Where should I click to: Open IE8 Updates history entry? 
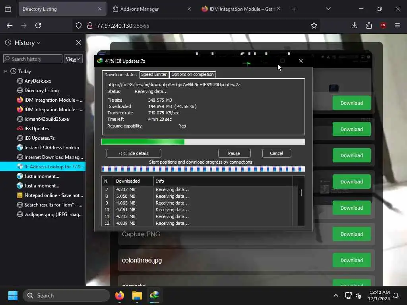[x=43, y=129]
